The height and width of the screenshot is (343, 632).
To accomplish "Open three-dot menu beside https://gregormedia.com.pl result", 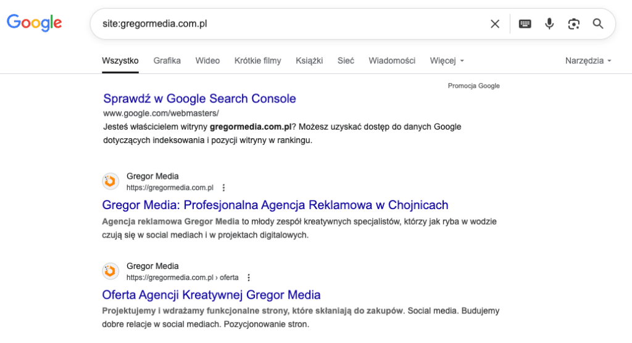I will tap(223, 188).
